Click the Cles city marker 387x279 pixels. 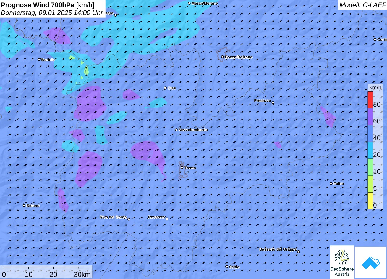pyautogui.click(x=165, y=88)
